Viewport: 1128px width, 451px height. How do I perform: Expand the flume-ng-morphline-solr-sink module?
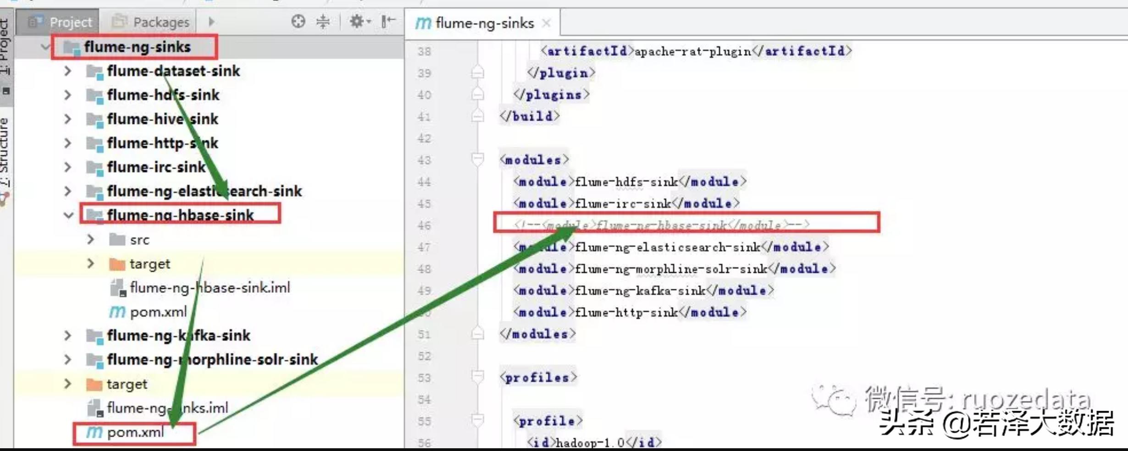point(68,359)
